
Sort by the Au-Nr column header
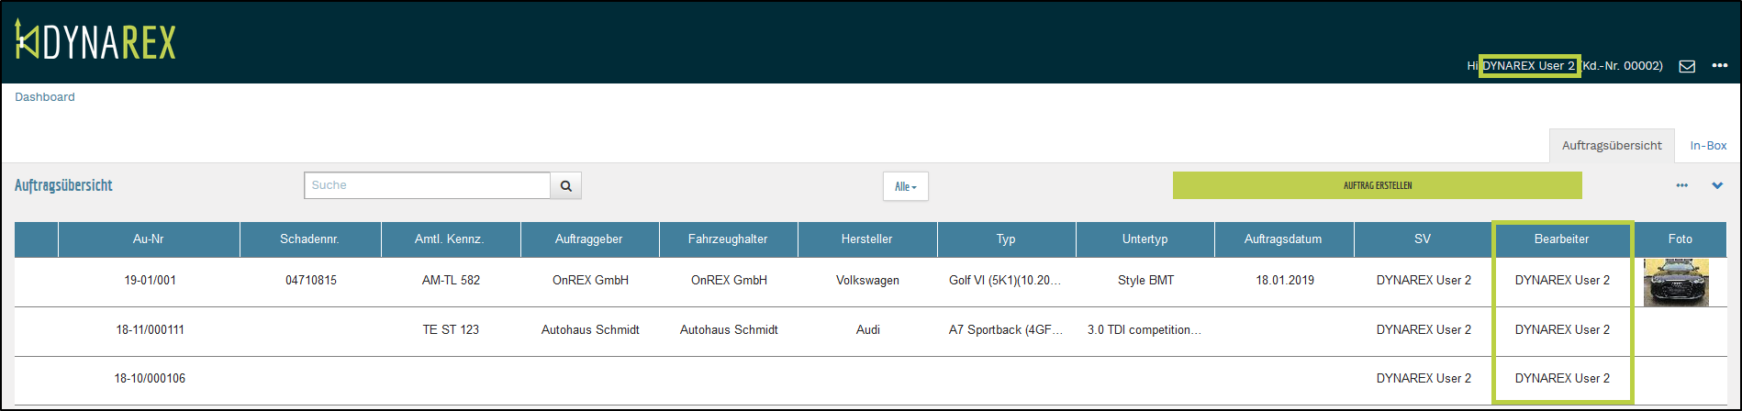point(149,239)
